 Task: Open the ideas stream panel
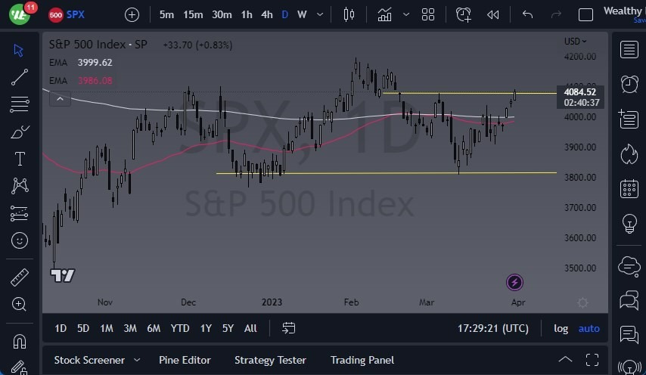pos(629,334)
